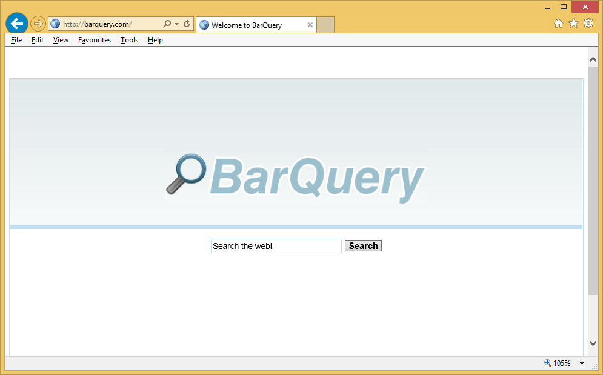The width and height of the screenshot is (603, 375).
Task: Click the BarQuery logo
Action: (295, 178)
